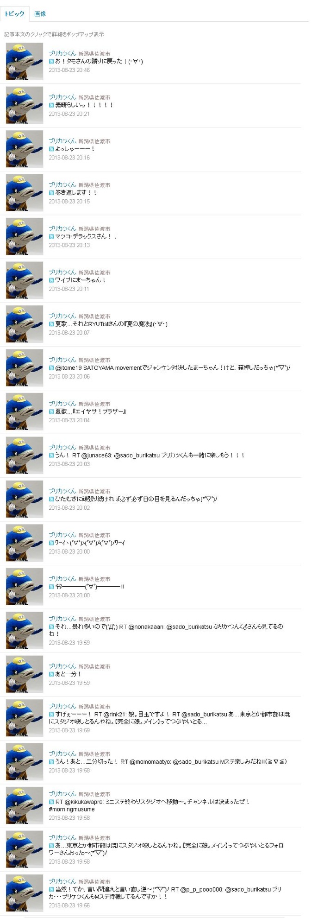Click avatar thumbnail of 19:58 Mステ楽しみ post

[x=25, y=762]
